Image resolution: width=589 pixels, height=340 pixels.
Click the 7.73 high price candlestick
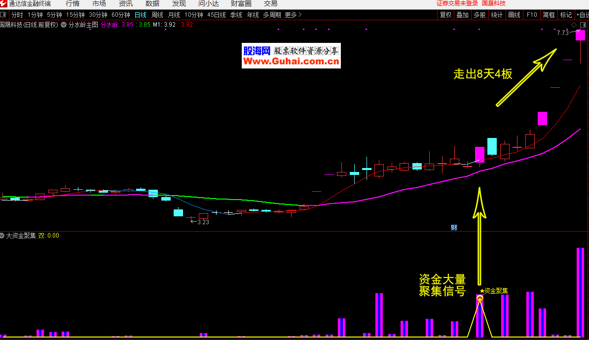pos(580,35)
